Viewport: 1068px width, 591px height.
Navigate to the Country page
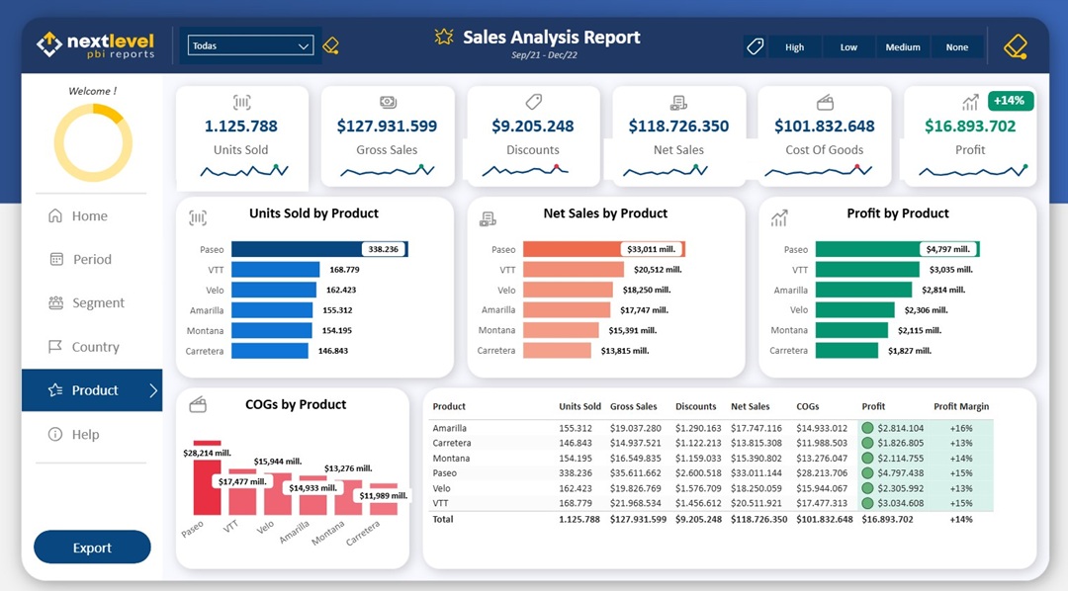tap(95, 347)
